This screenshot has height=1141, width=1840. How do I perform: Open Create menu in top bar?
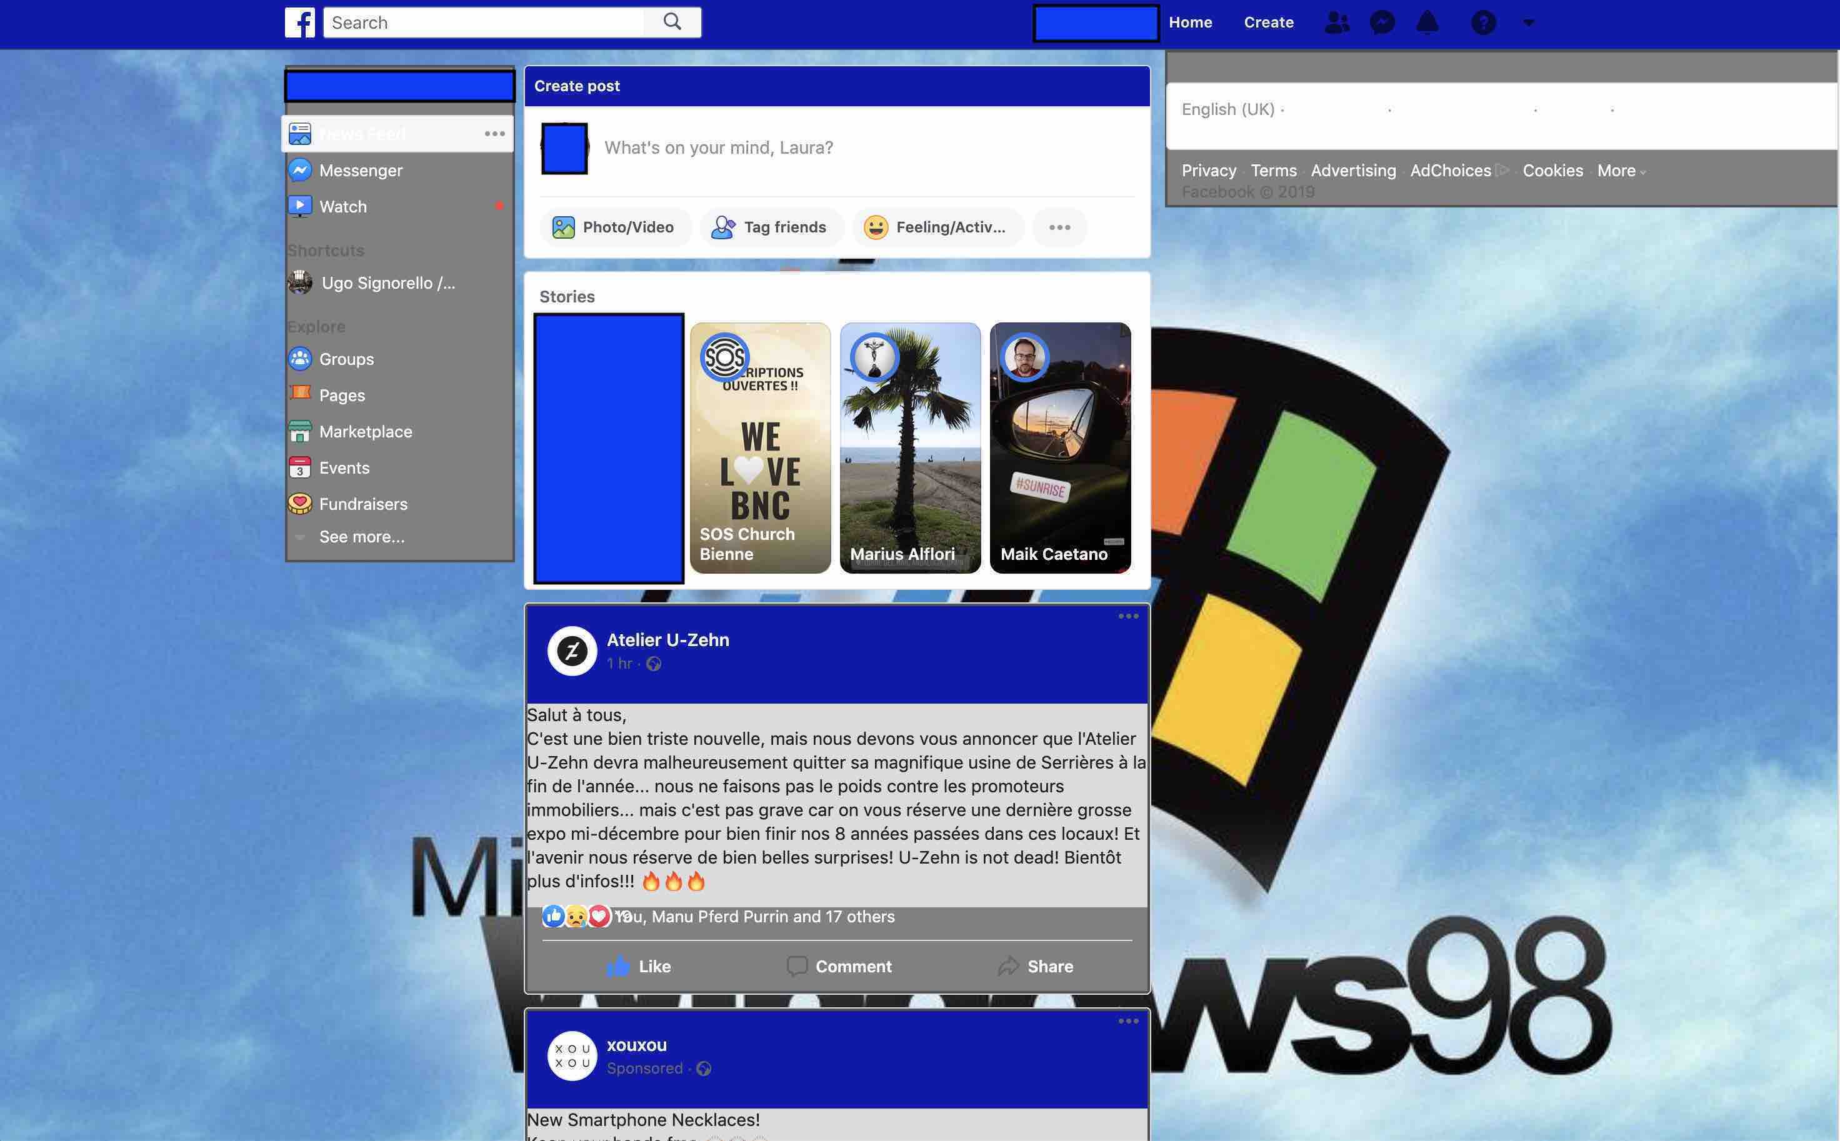coord(1269,22)
